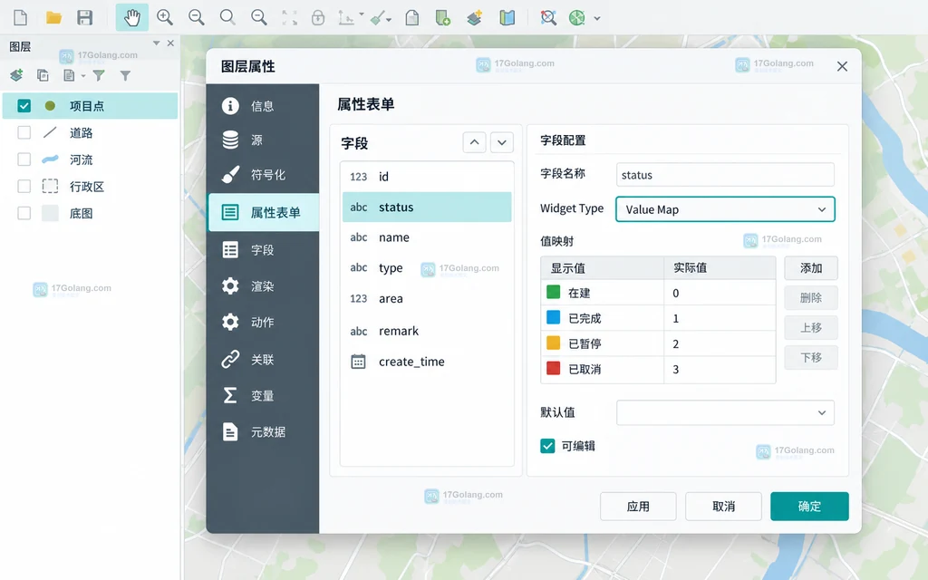928x580 pixels.
Task: Switch to the 符号化 tab
Action: pos(263,175)
